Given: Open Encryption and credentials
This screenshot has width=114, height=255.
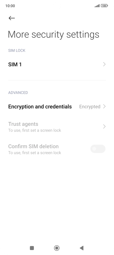Looking at the screenshot, I should coord(57,106).
